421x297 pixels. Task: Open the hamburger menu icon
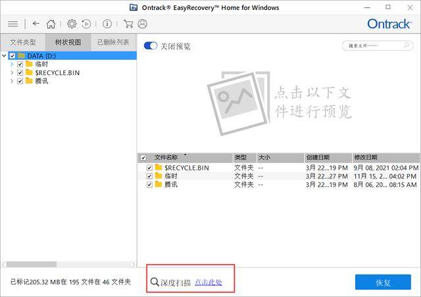point(12,24)
